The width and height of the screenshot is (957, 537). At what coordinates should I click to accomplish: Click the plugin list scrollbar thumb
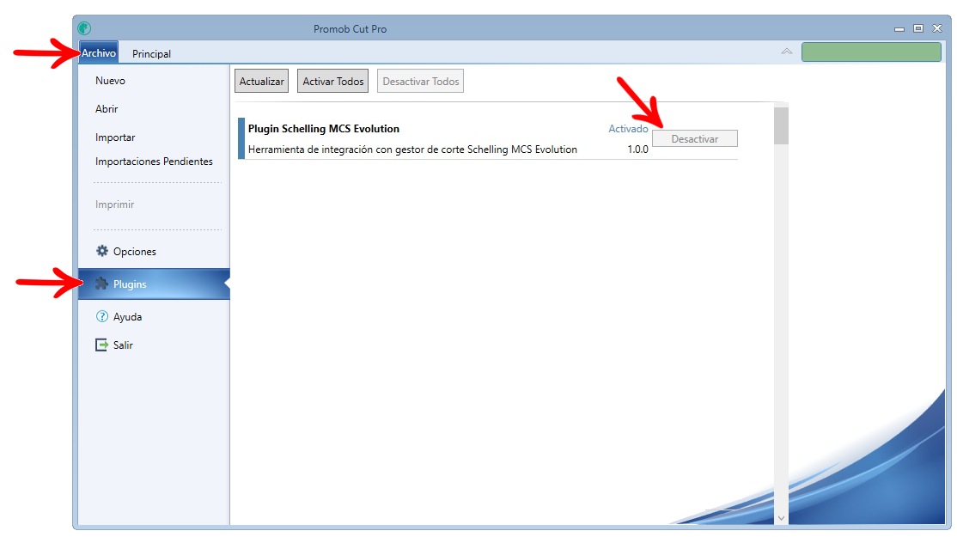(781, 125)
